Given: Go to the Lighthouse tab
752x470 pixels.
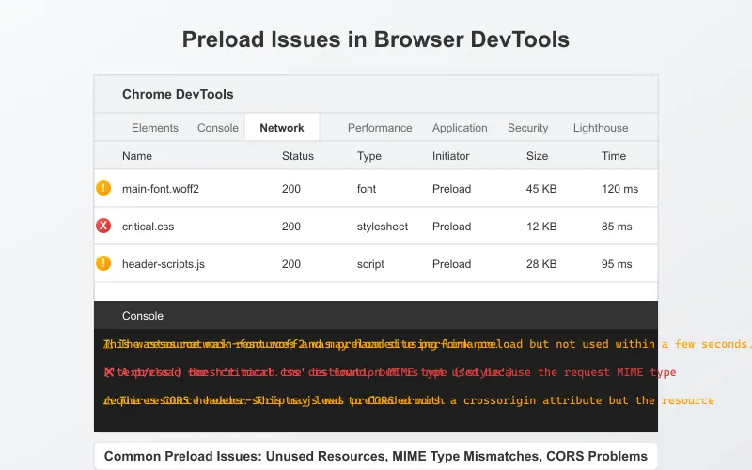Looking at the screenshot, I should 601,128.
